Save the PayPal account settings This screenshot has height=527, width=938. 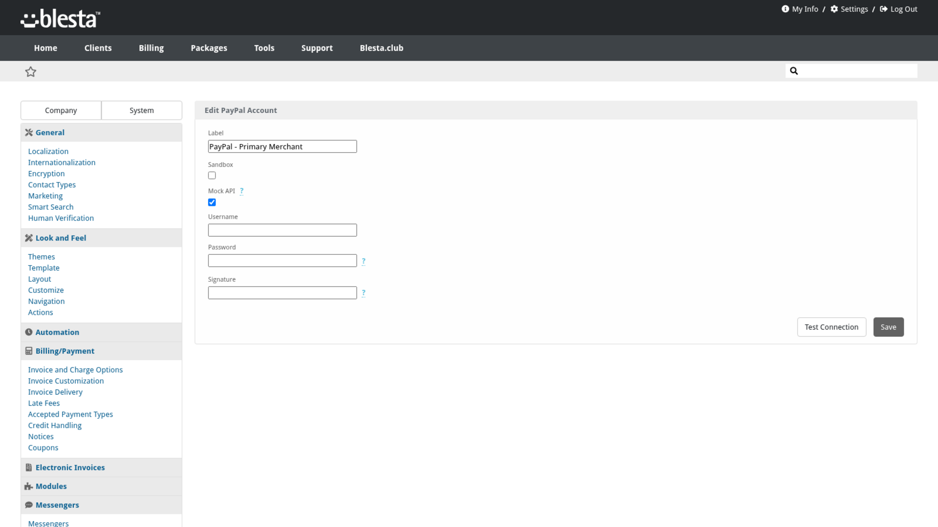click(888, 327)
